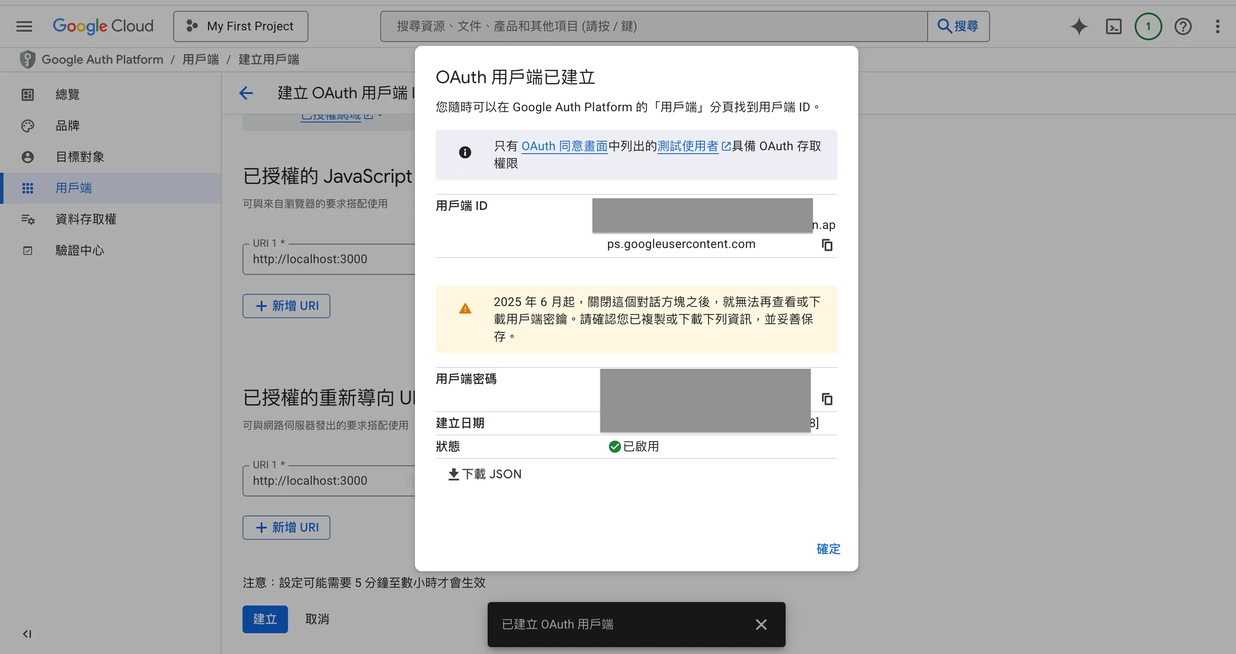
Task: Focus the resource search input field
Action: point(653,26)
